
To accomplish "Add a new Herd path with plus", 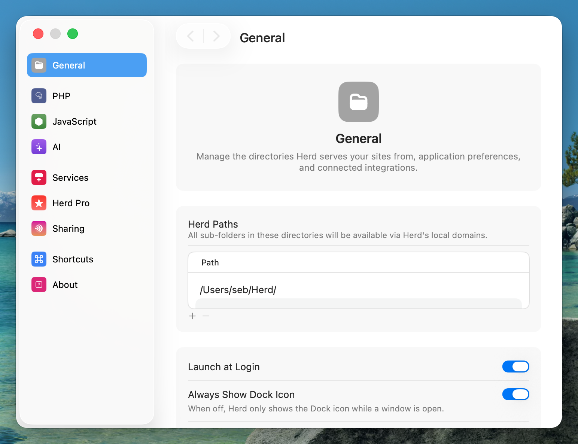I will (192, 316).
